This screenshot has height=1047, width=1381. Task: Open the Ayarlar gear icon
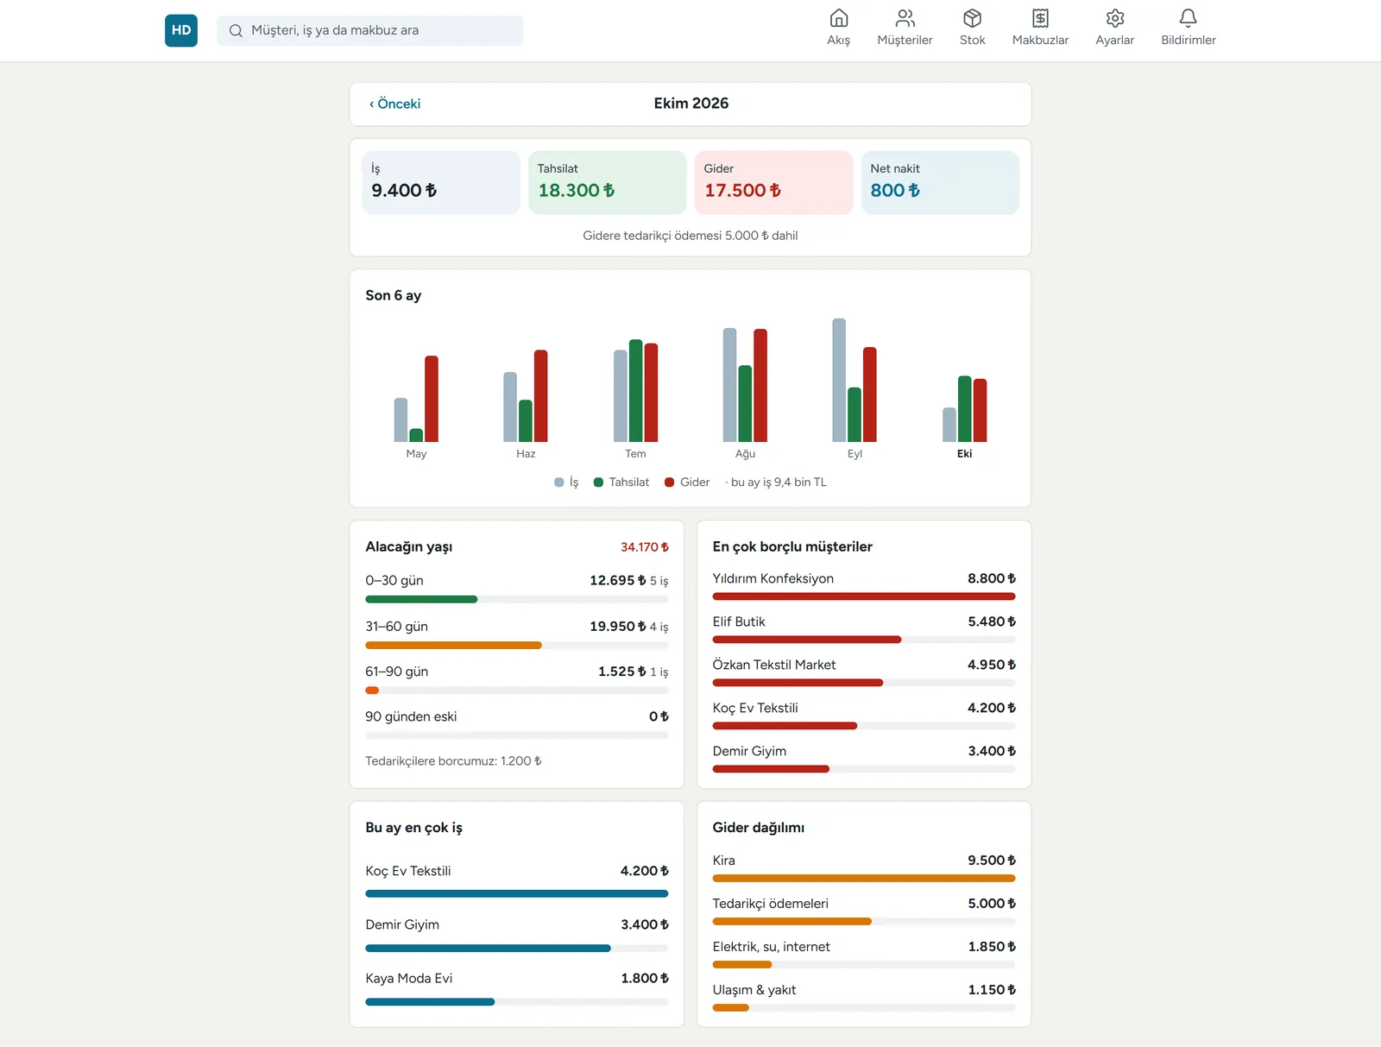[x=1114, y=18]
